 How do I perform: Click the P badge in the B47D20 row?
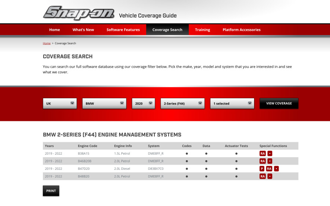point(262,169)
